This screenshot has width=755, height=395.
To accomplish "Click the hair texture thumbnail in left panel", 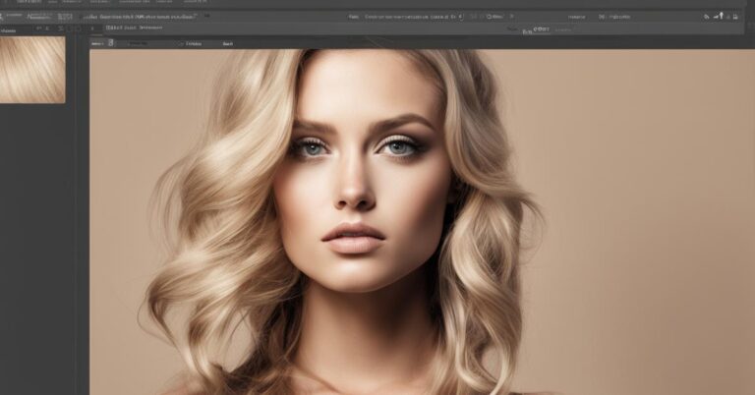I will click(x=32, y=69).
